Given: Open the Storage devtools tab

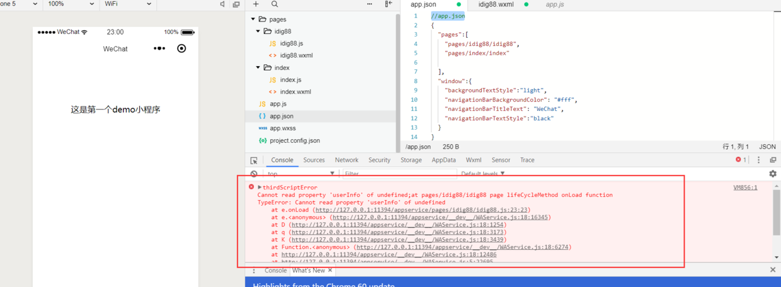Looking at the screenshot, I should coord(411,160).
